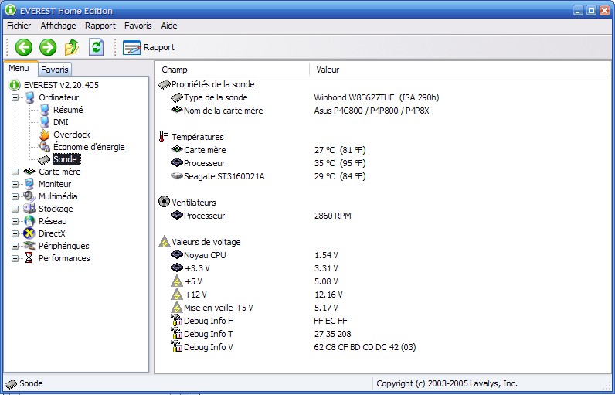
Task: Click the Up level arrow icon
Action: 72,47
